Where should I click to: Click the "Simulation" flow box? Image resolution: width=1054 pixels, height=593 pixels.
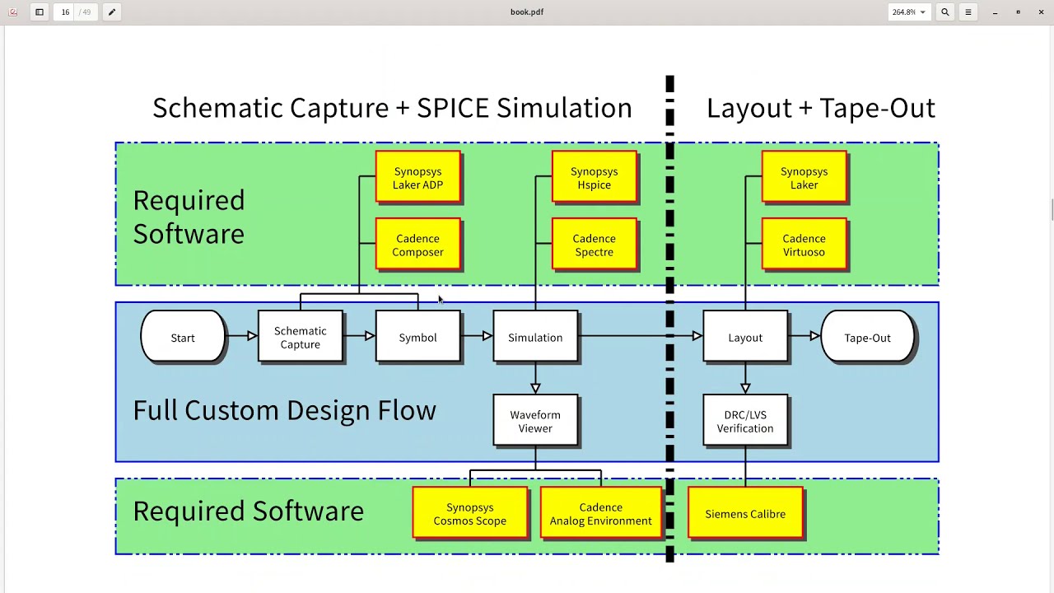(x=535, y=337)
